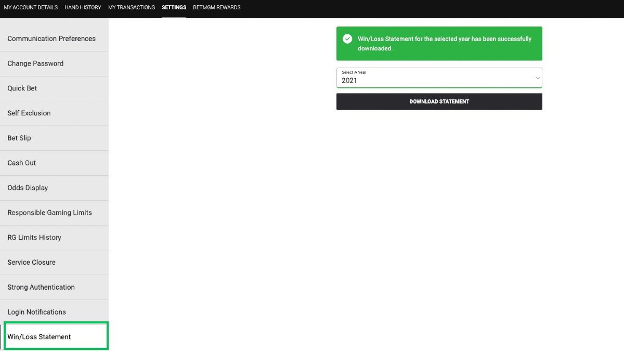The height and width of the screenshot is (351, 624).
Task: Open Communication Preferences settings
Action: point(54,38)
